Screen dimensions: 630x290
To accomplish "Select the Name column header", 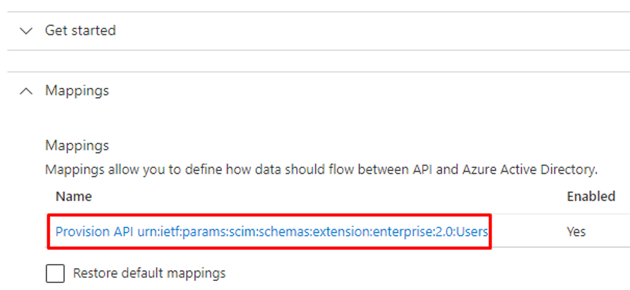I will [74, 196].
